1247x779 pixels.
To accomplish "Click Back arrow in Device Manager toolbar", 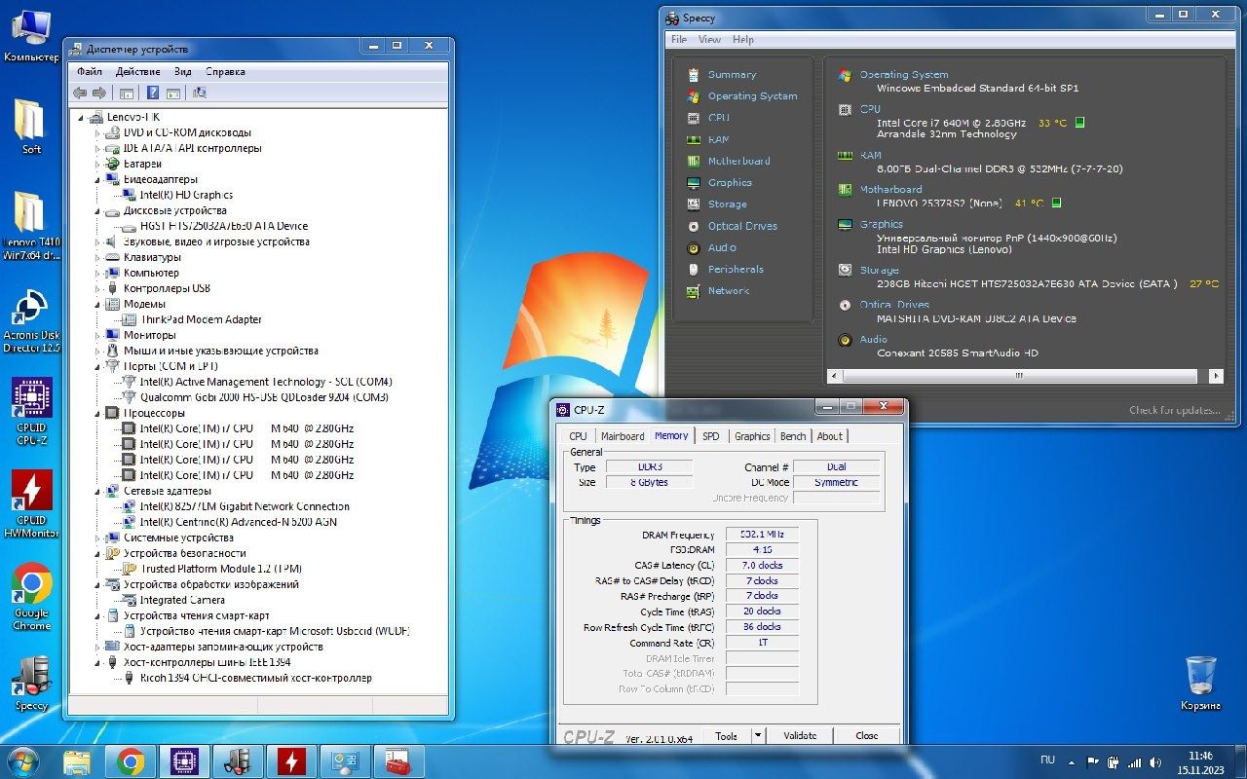I will (x=80, y=93).
